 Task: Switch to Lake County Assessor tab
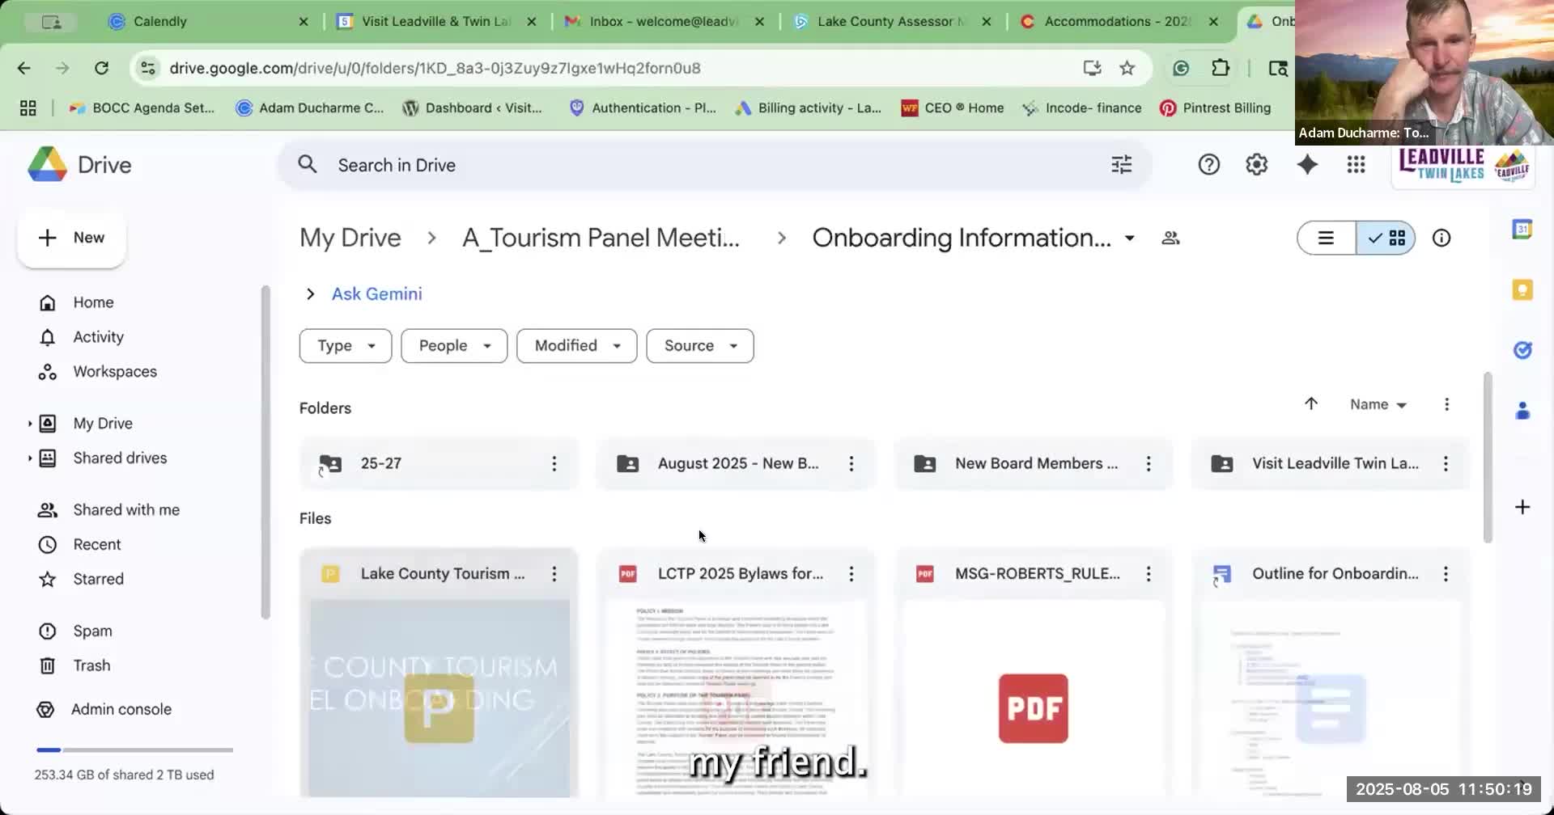pyautogui.click(x=892, y=22)
